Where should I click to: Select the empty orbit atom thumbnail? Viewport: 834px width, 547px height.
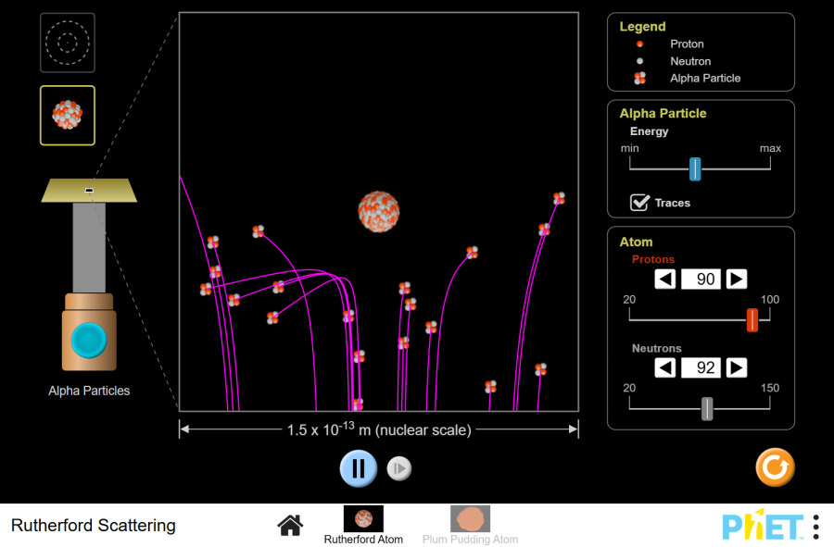coord(67,43)
